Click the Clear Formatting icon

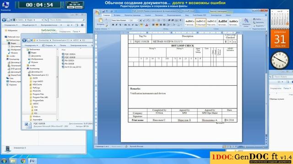coord(148,20)
